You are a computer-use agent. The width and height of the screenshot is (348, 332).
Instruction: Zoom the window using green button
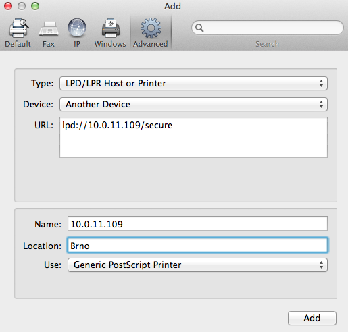coord(35,6)
